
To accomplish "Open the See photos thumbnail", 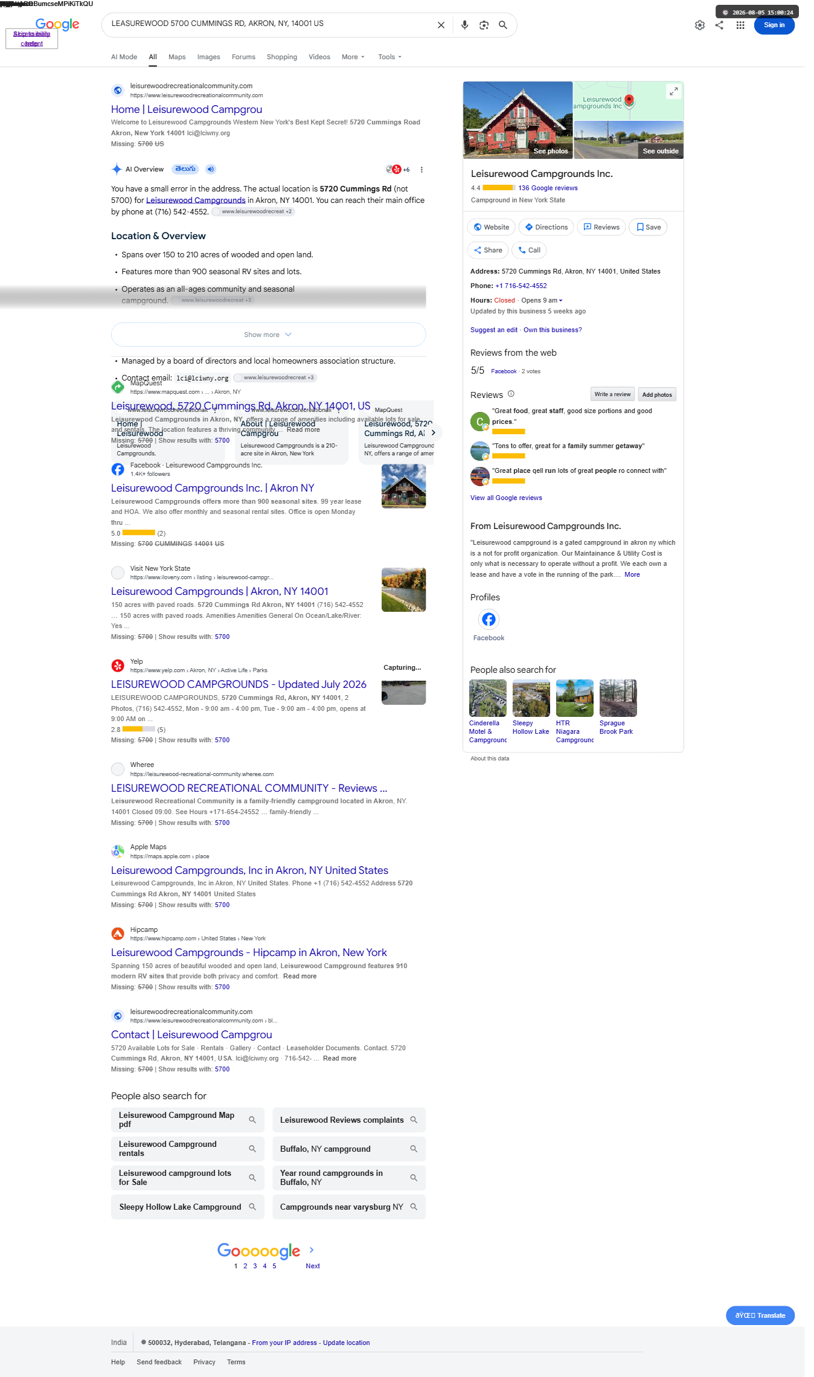I will point(518,120).
